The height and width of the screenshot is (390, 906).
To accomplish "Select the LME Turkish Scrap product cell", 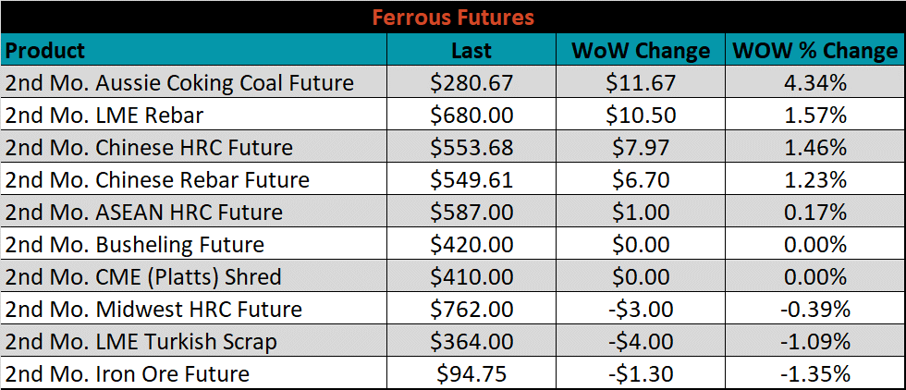I will click(x=194, y=341).
